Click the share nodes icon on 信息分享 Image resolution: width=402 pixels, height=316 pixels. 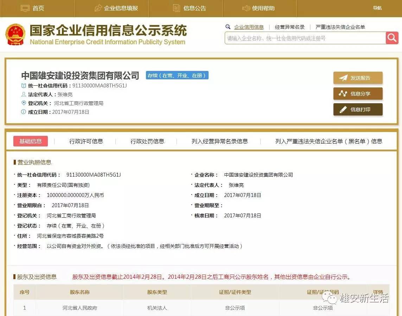click(343, 94)
